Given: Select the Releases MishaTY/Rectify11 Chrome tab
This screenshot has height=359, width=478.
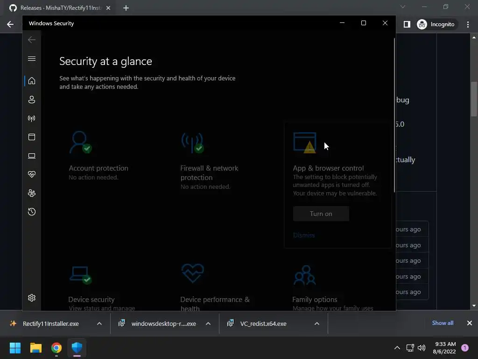Looking at the screenshot, I should tap(60, 8).
